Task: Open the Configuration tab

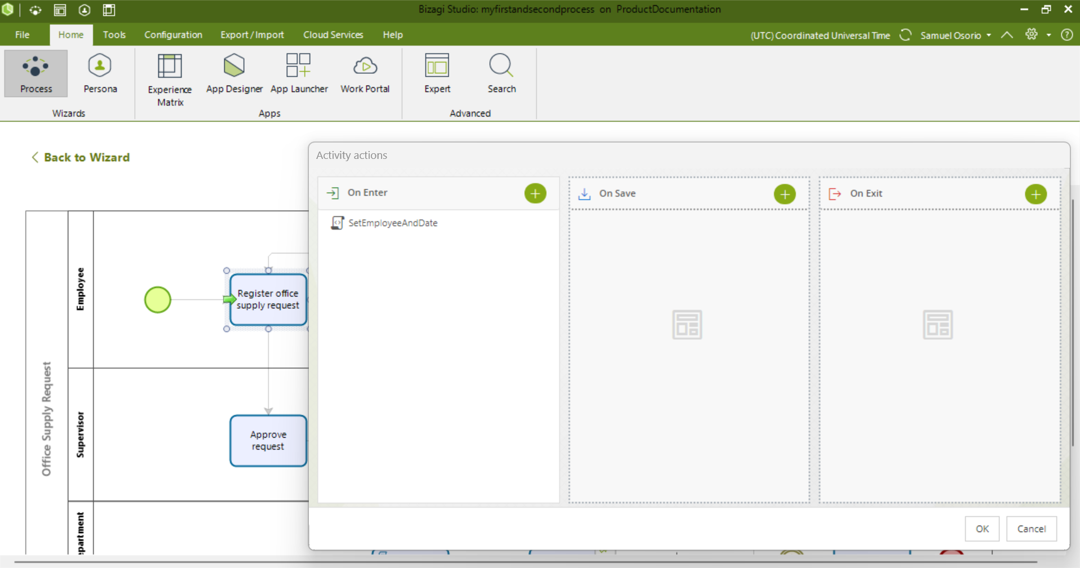Action: pyautogui.click(x=173, y=35)
